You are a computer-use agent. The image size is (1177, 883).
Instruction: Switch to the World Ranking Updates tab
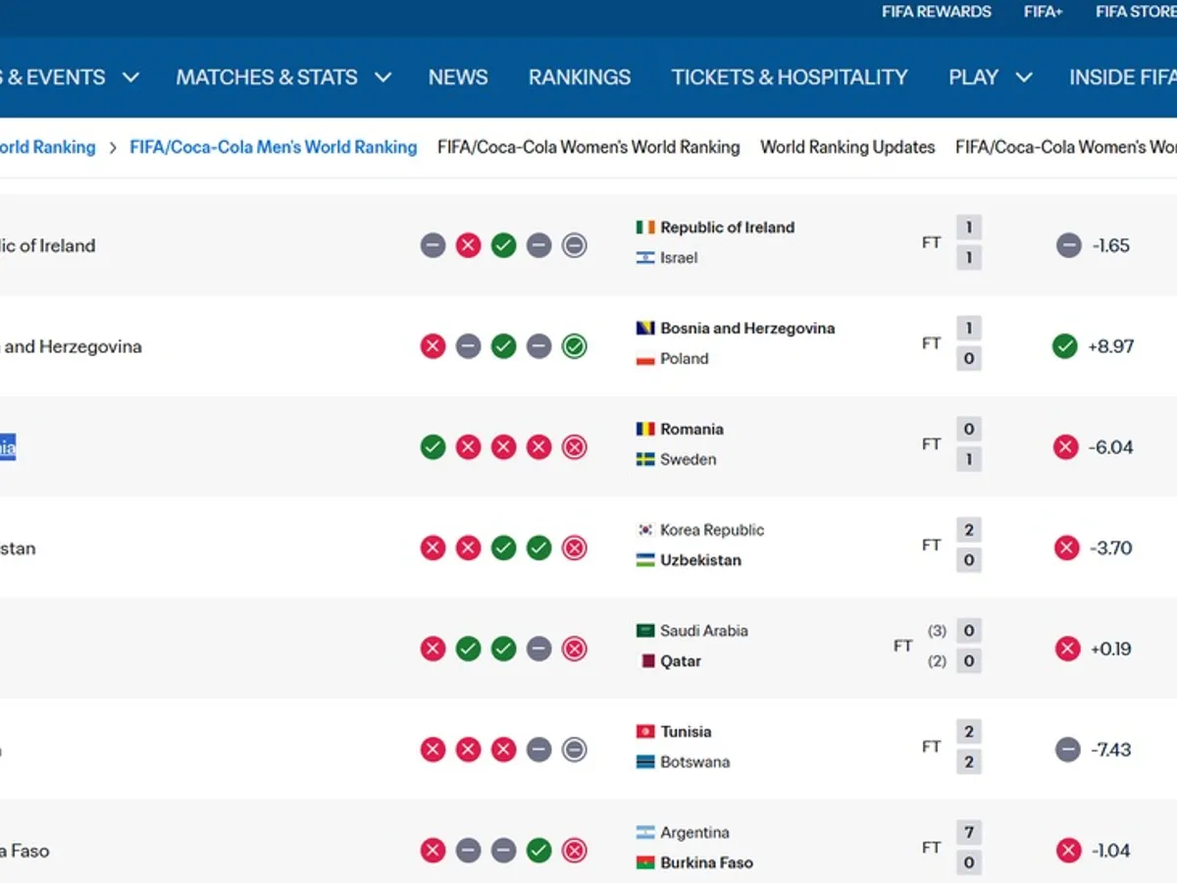tap(847, 147)
